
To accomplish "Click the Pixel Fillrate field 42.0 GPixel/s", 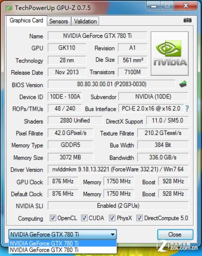I will tap(71, 133).
